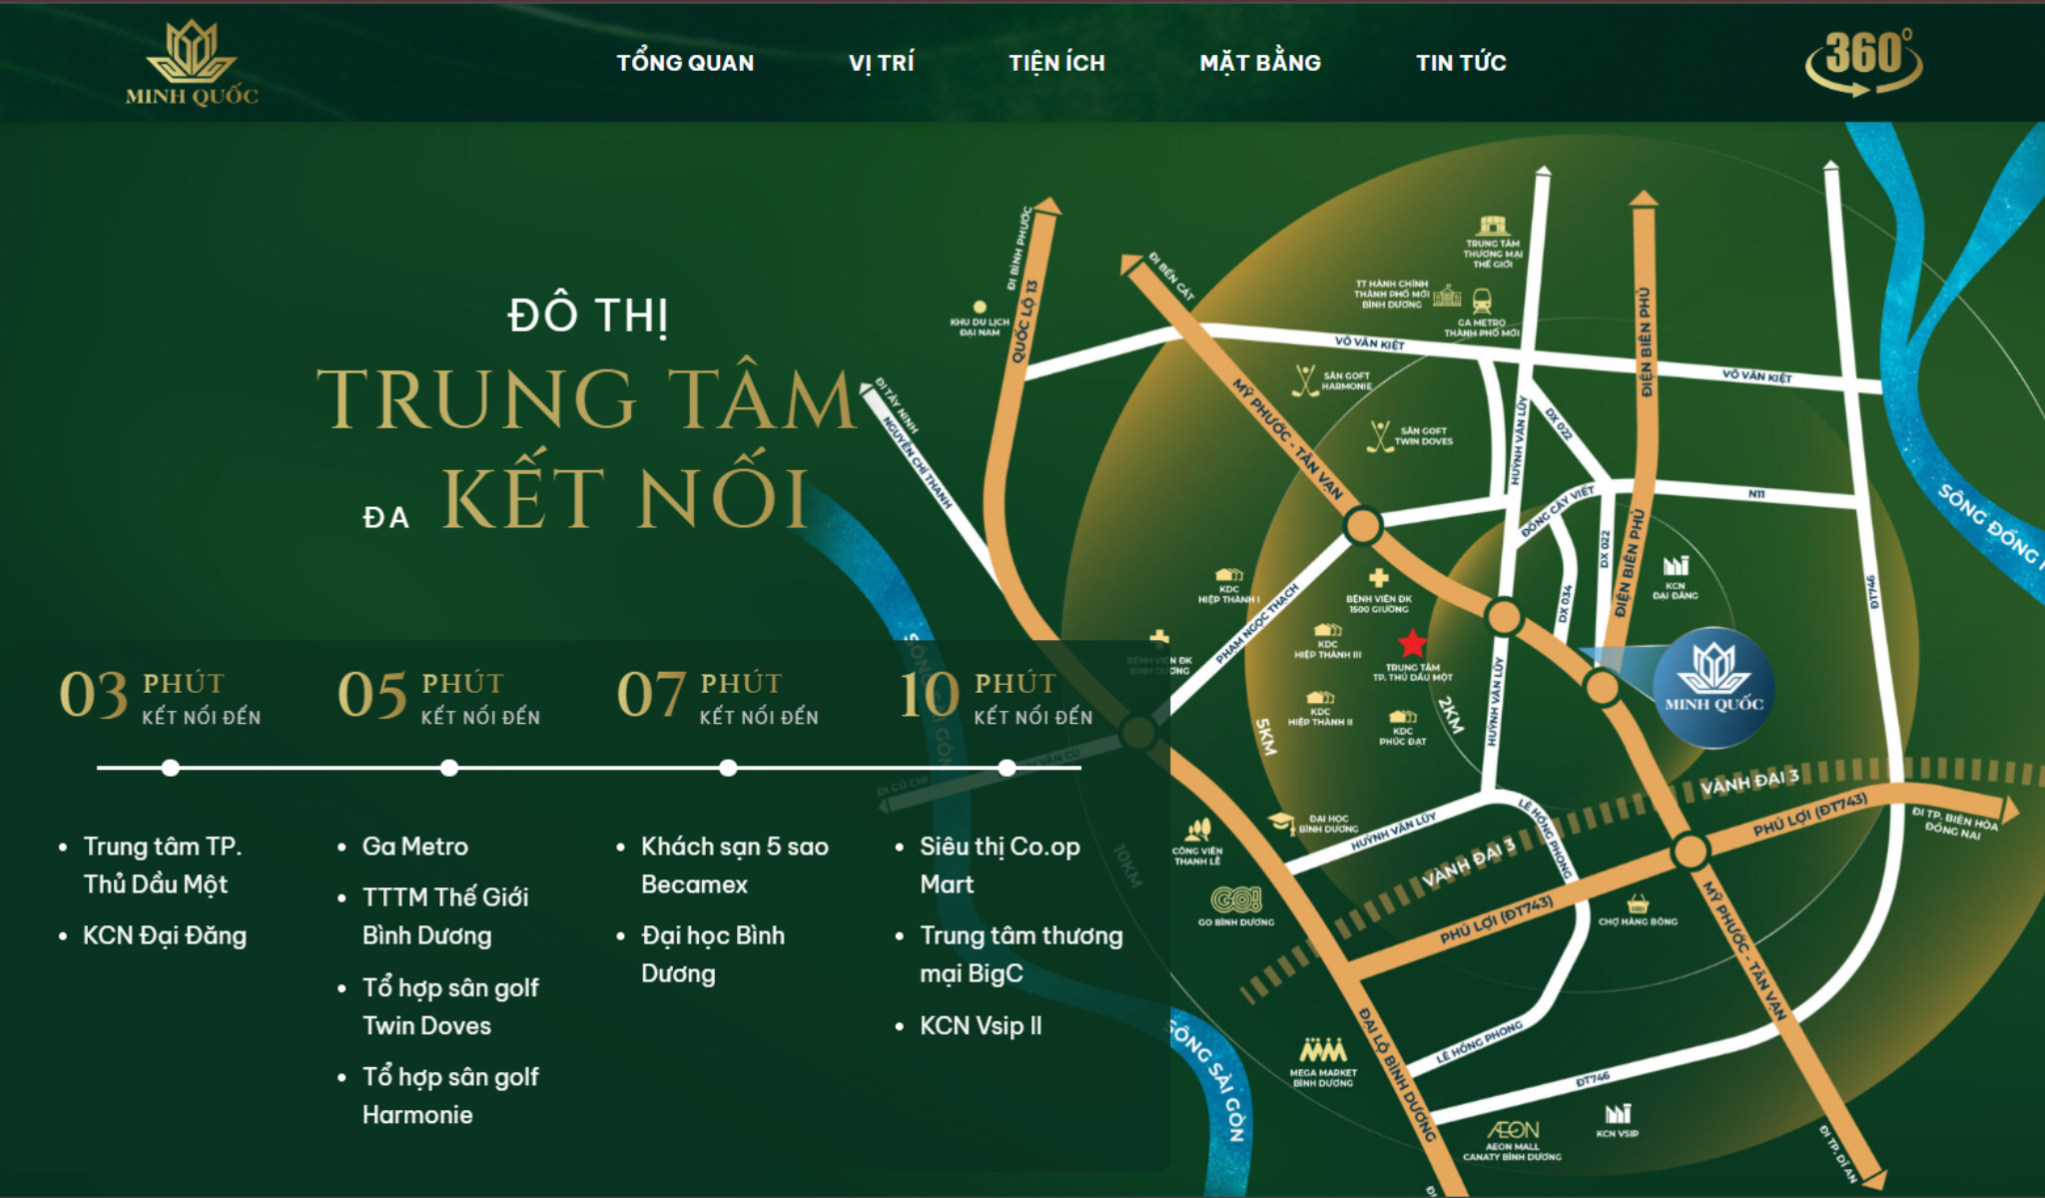Select the 03 phút timeline dot

point(171,768)
